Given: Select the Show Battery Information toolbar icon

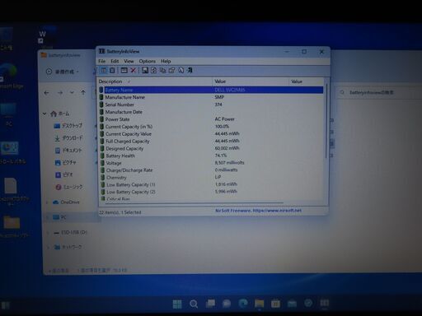Looking at the screenshot, I should click(103, 71).
